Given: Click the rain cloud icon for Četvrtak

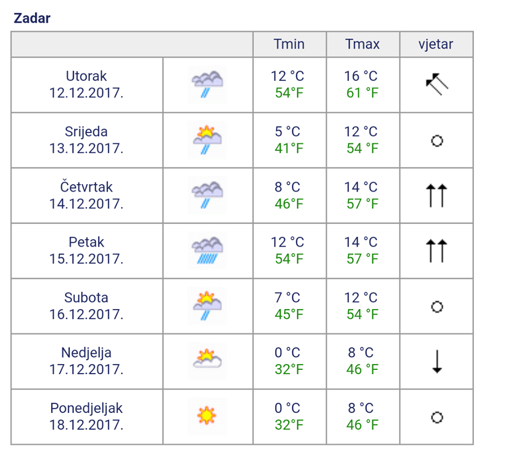Looking at the screenshot, I should click(x=207, y=195).
